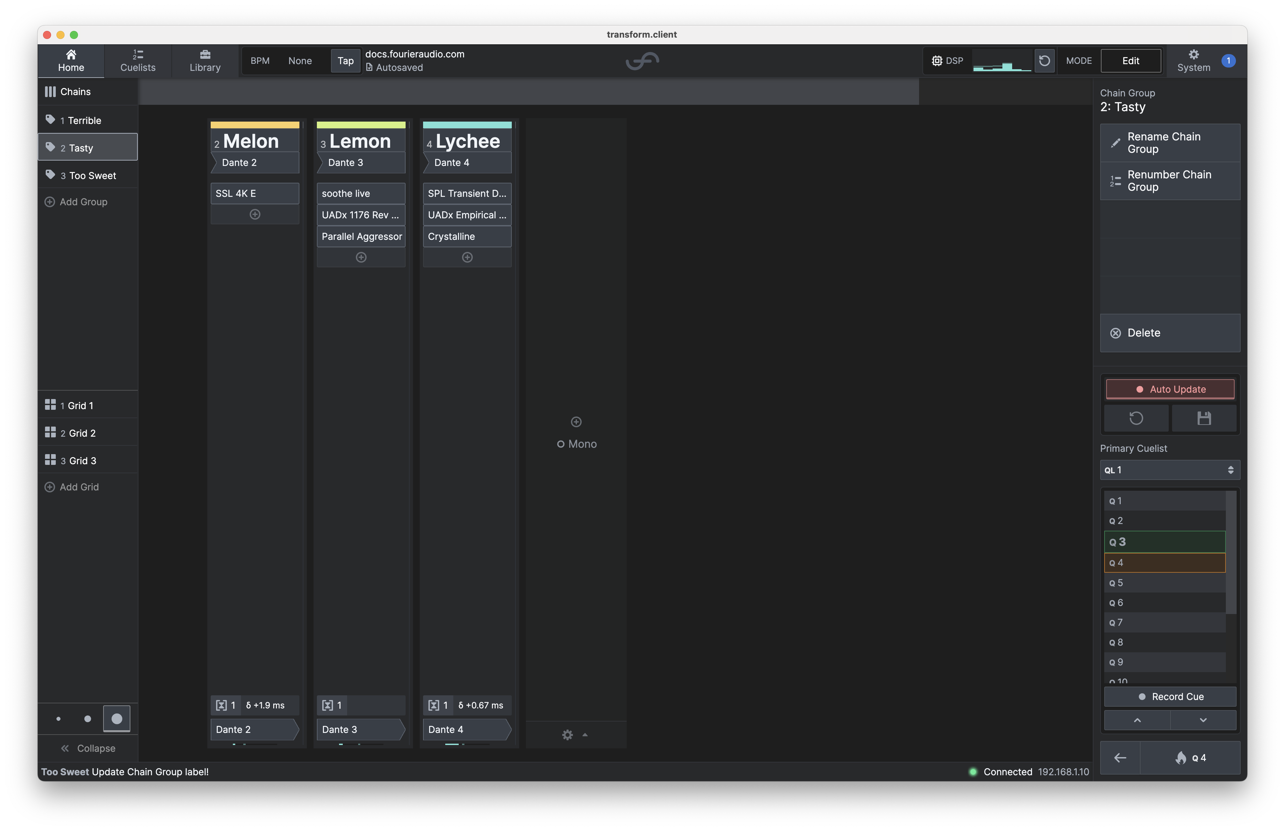Click Add Group
The image size is (1285, 831).
click(x=76, y=201)
